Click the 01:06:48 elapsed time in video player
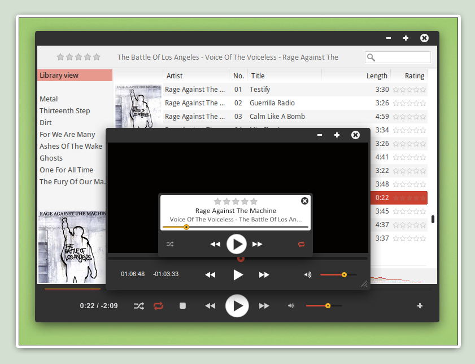Image resolution: width=475 pixels, height=364 pixels. coord(133,274)
